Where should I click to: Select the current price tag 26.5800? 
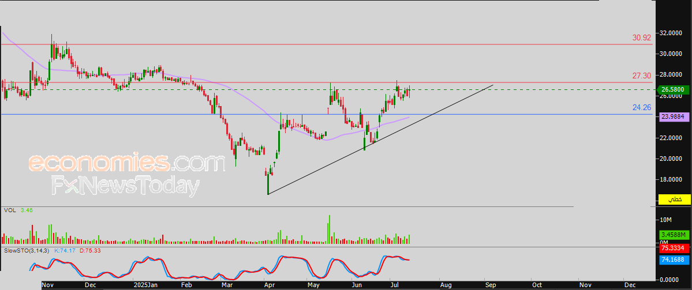pos(674,89)
